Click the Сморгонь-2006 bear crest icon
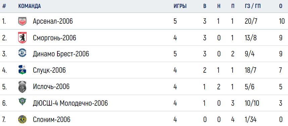 (x=22, y=38)
